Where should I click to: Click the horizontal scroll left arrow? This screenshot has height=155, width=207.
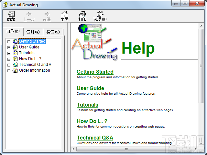pyautogui.click(x=73, y=149)
